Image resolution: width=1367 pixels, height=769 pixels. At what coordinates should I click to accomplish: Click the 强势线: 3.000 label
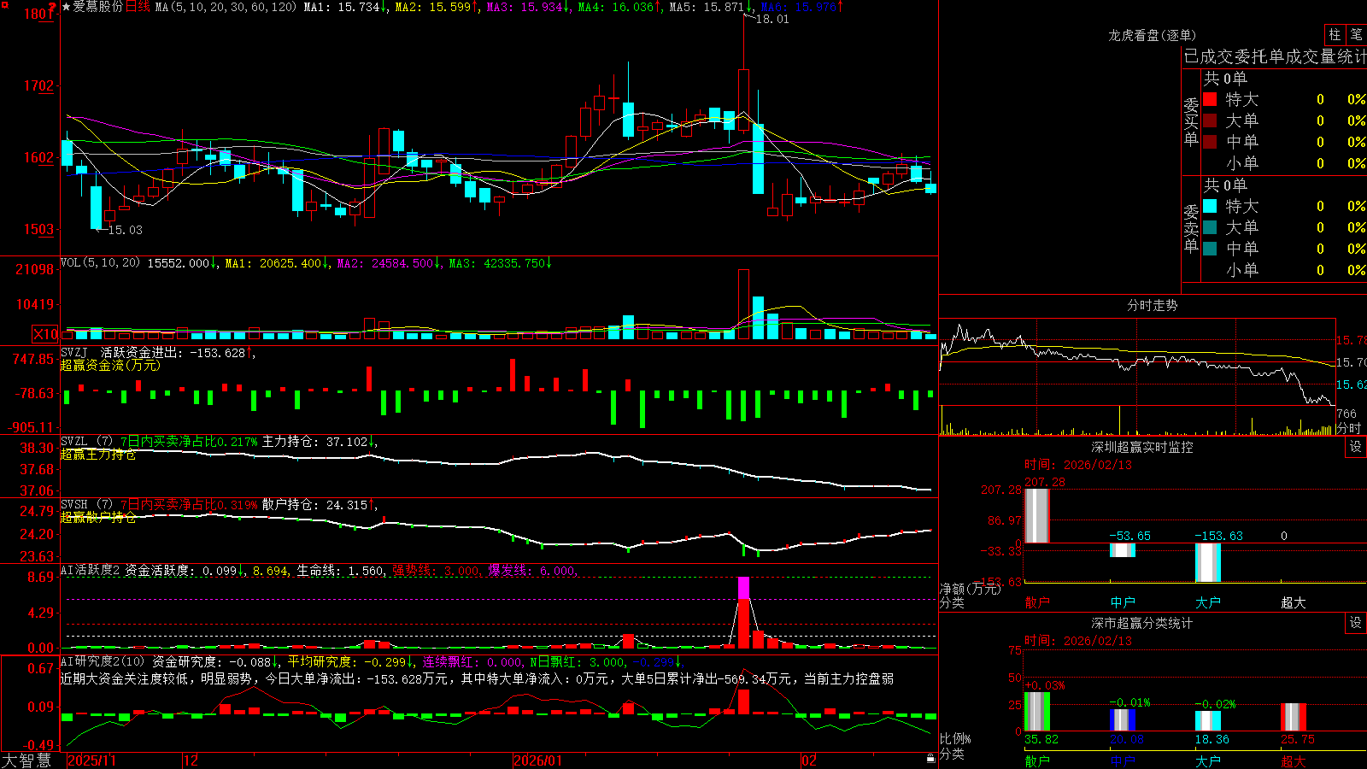(x=436, y=571)
